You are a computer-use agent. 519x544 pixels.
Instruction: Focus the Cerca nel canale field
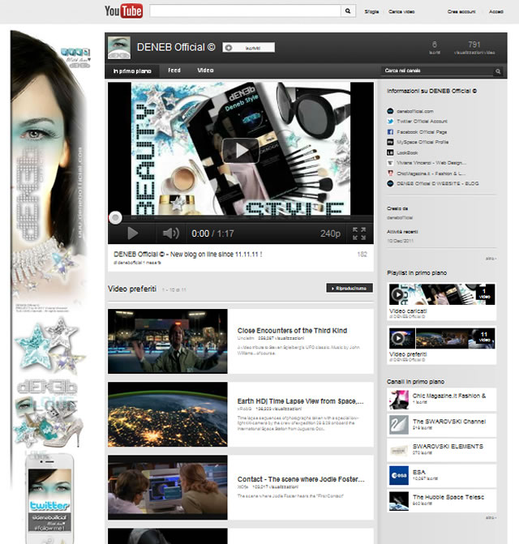pyautogui.click(x=437, y=71)
